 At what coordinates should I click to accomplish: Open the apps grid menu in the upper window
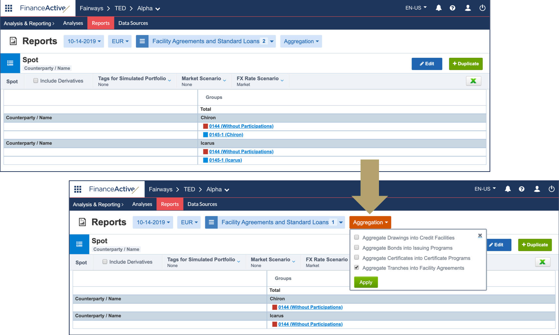pos(9,8)
